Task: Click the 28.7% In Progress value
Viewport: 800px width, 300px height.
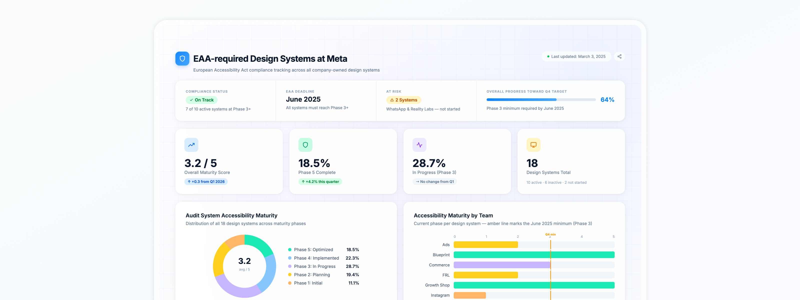Action: pos(429,163)
